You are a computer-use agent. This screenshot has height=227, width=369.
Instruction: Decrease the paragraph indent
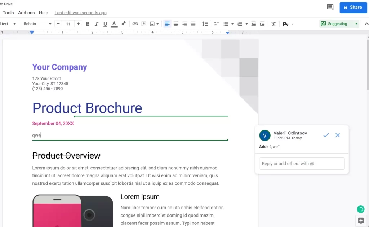253,24
